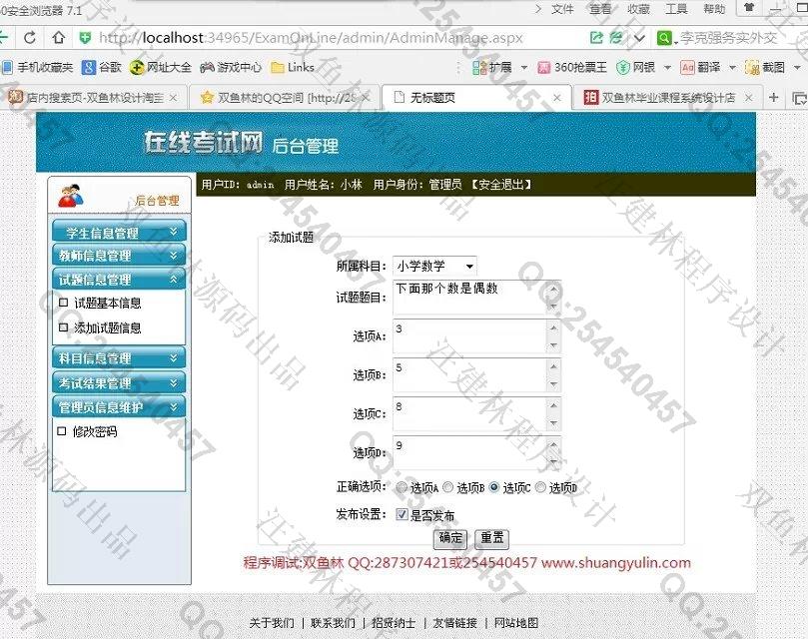The image size is (808, 639).
Task: Click the green security shield in address bar
Action: [x=85, y=38]
